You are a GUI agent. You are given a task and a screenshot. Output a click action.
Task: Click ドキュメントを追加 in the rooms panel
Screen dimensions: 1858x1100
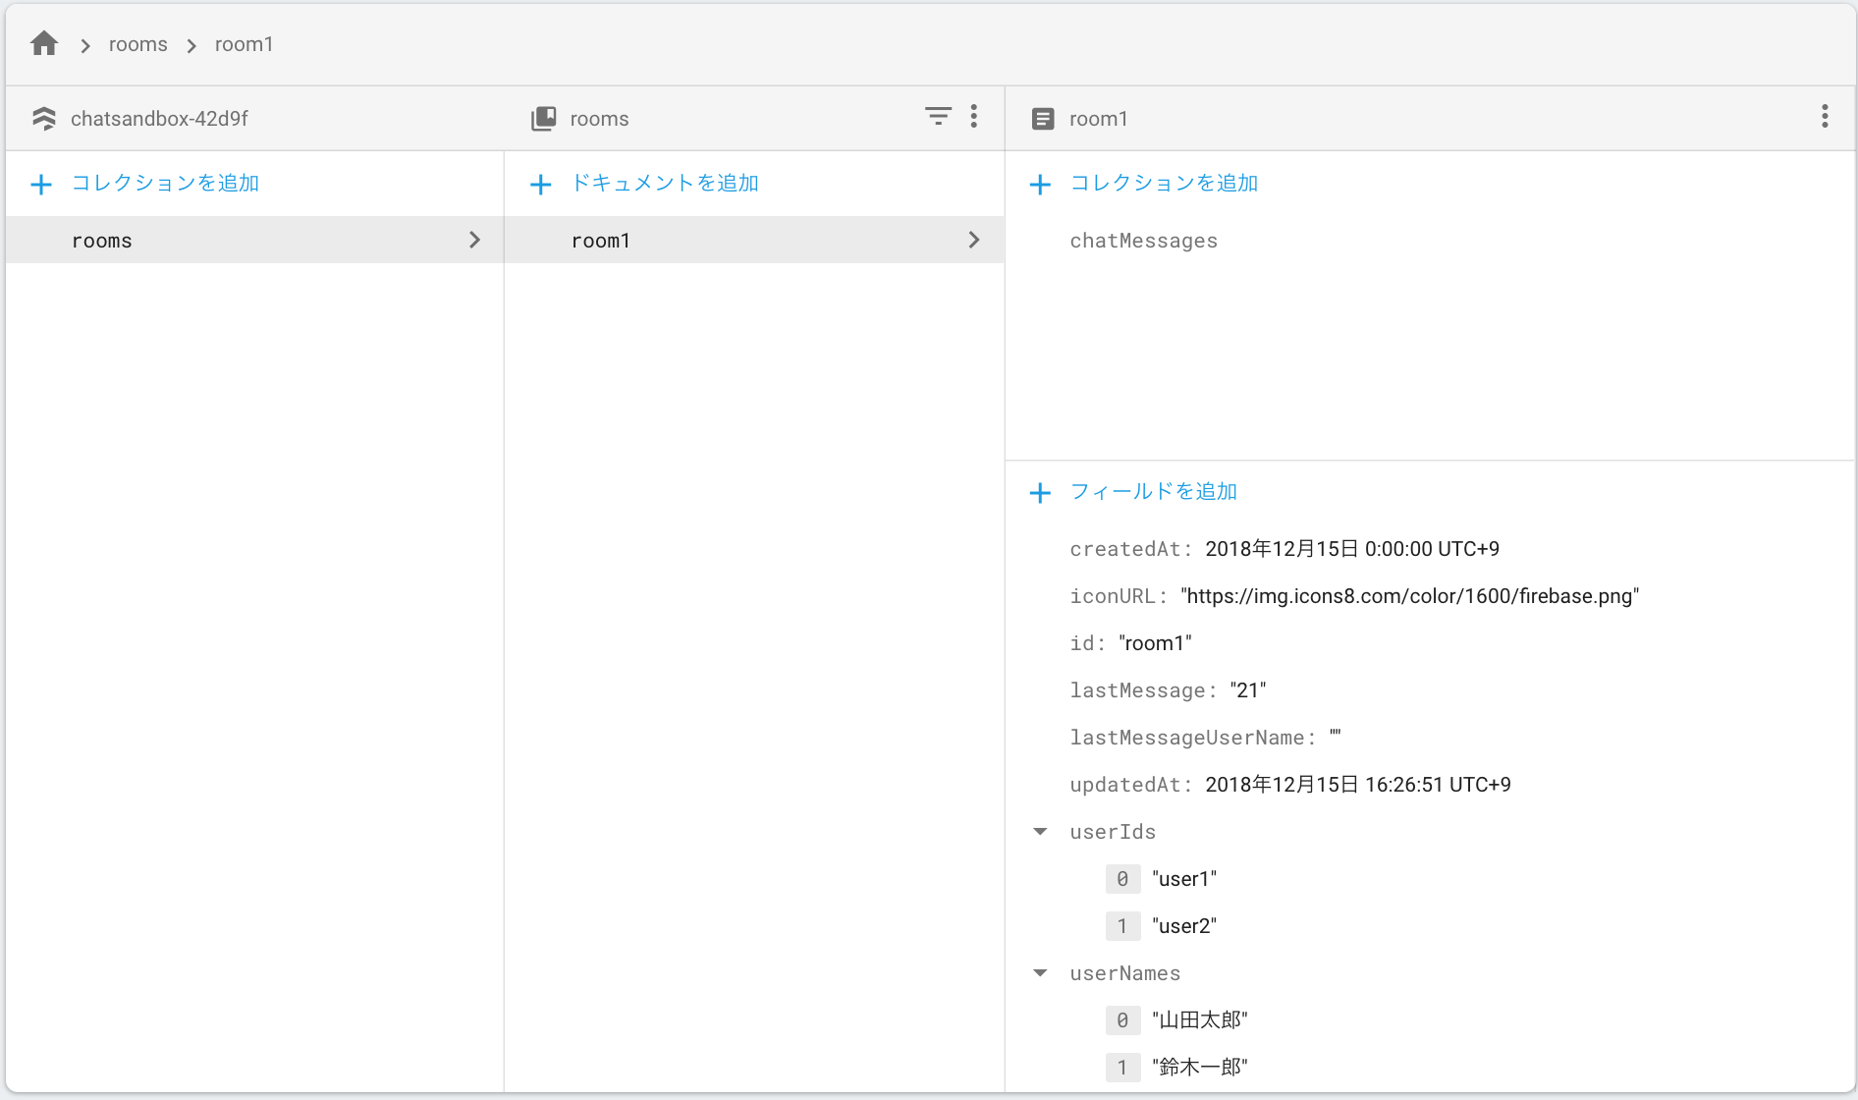pyautogui.click(x=664, y=183)
